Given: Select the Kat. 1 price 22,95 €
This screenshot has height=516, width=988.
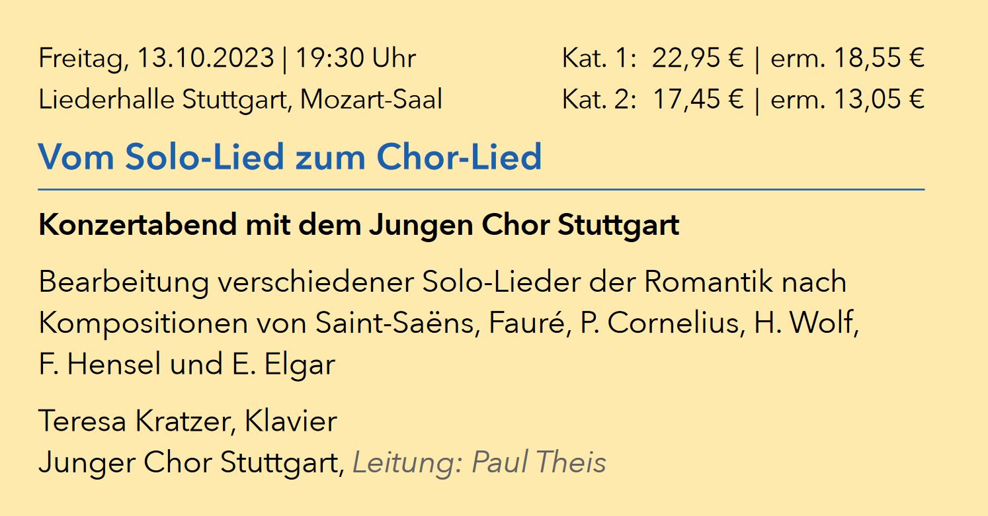Looking at the screenshot, I should [x=698, y=59].
